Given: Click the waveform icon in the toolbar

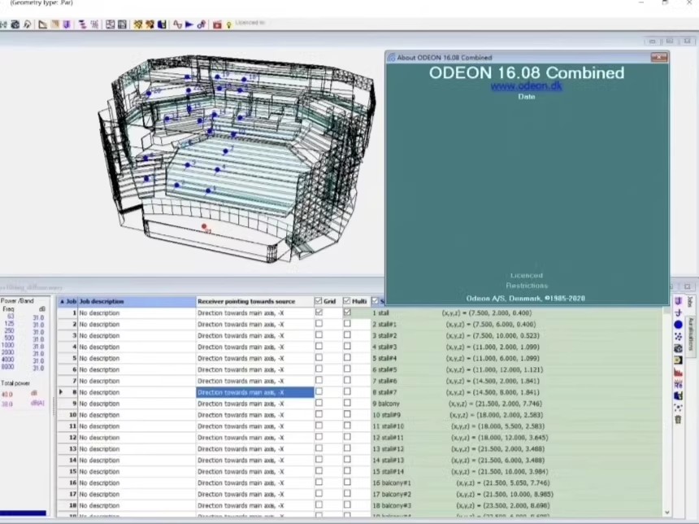Looking at the screenshot, I should (x=177, y=24).
